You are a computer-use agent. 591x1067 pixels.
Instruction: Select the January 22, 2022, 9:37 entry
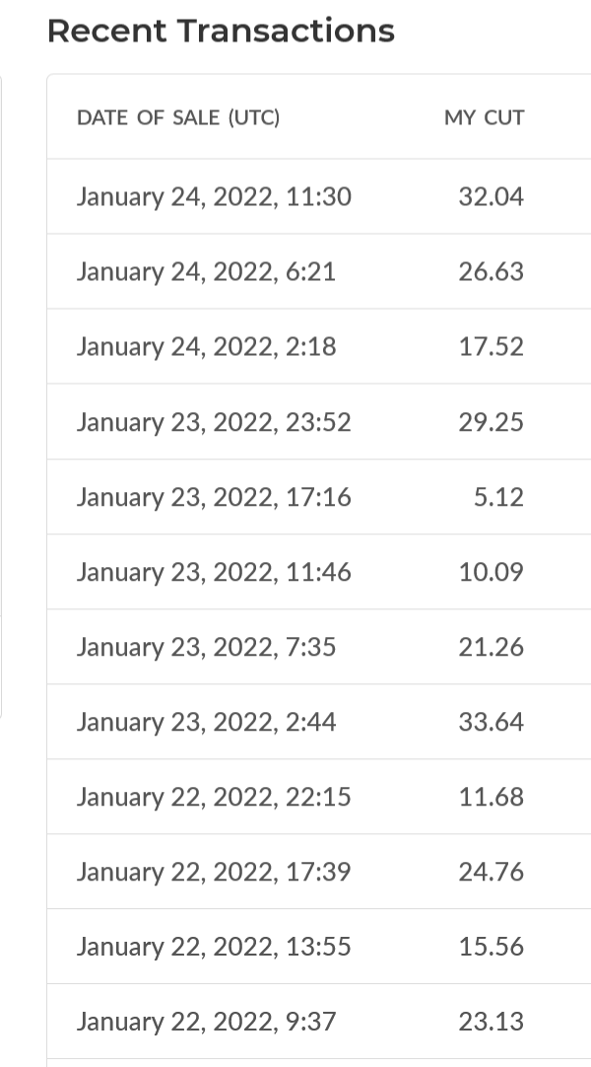click(x=319, y=1021)
